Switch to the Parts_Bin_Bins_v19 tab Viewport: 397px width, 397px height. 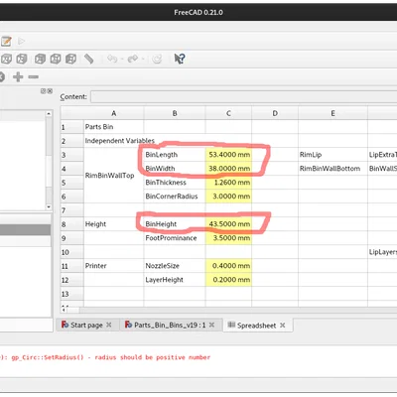click(x=170, y=326)
